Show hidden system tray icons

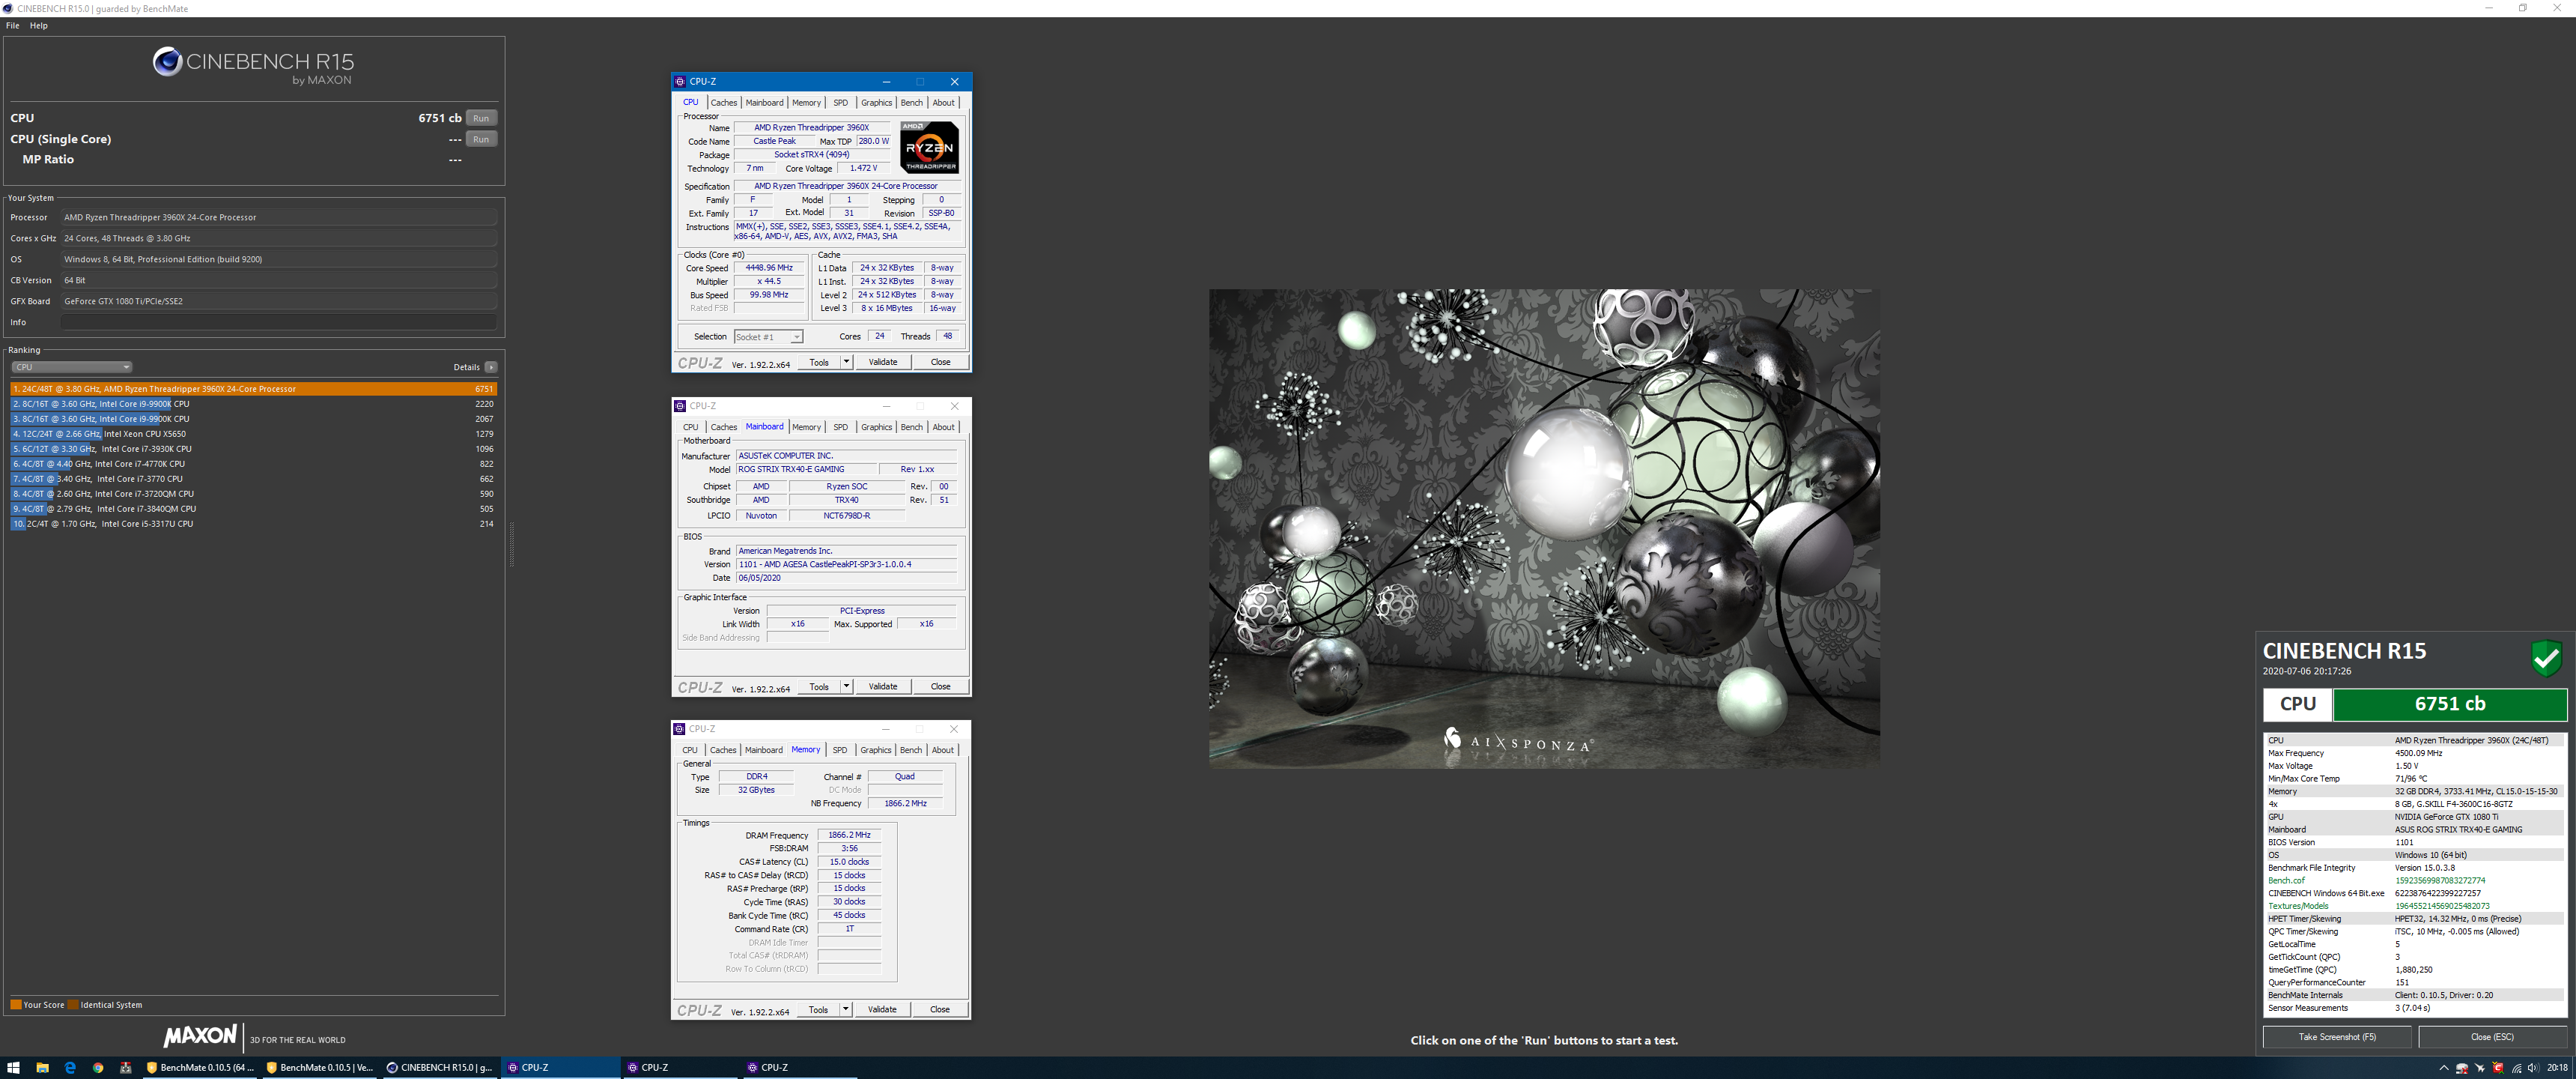coord(2444,1068)
